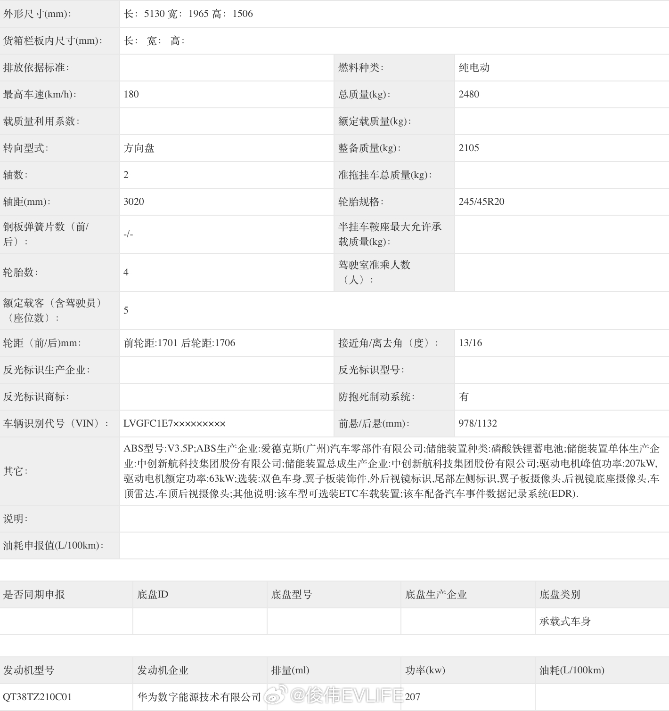Click the 底盘型号 column header
Screen dimensions: 669x711
[x=292, y=594]
